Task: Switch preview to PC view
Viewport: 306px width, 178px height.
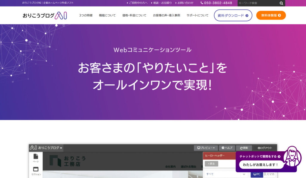Action: 256,174
